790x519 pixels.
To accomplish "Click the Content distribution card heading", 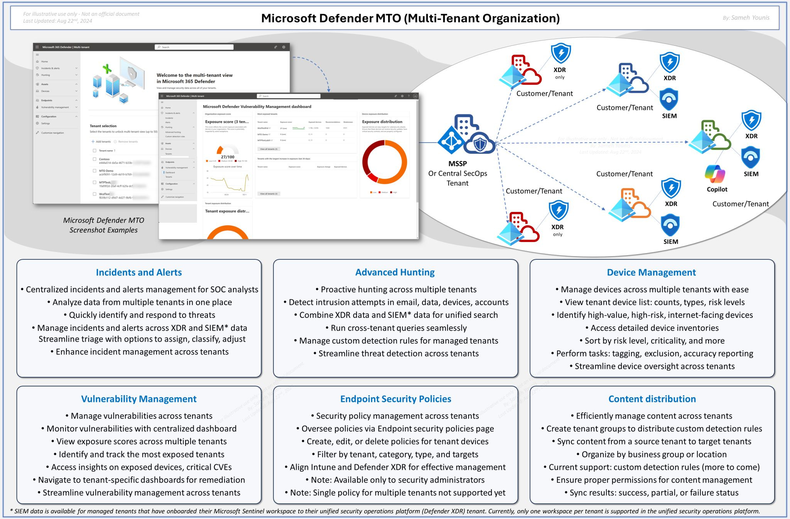I will click(652, 399).
